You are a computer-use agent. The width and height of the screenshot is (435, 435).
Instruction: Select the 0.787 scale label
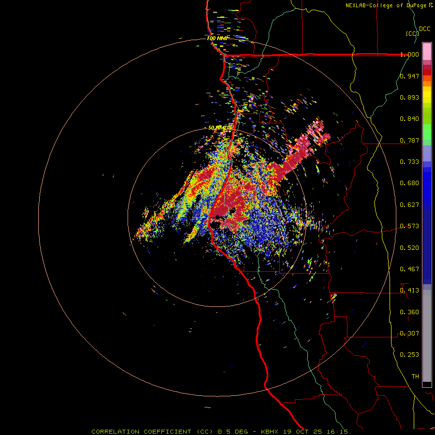pos(409,140)
